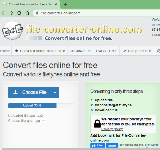This screenshot has height=150, width=160.
Task: Close the Convert files online tab
Action: pyautogui.click(x=56, y=4)
